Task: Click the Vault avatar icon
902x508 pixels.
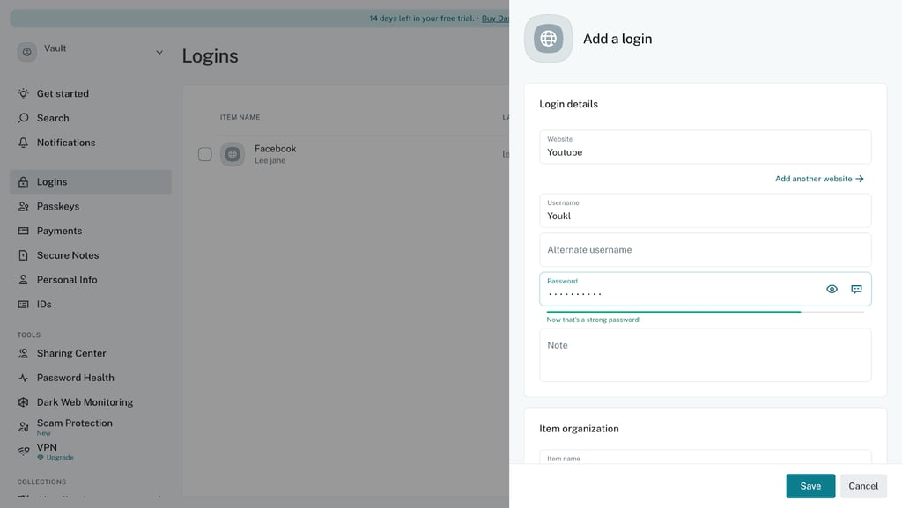Action: 26,52
